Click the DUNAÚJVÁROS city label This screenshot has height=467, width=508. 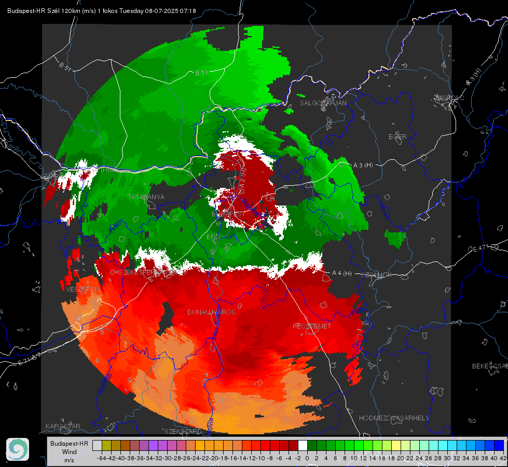211,312
